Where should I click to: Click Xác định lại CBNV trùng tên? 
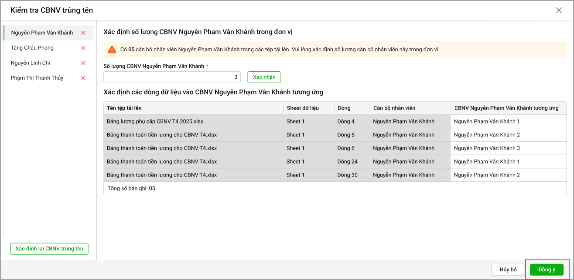[x=49, y=249]
